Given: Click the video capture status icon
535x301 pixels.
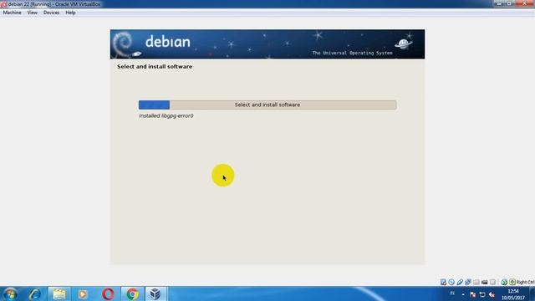Looking at the screenshot, I should tap(485, 282).
